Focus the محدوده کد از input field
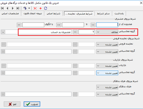Screen dimensions: 143x109 tap(107, 25)
